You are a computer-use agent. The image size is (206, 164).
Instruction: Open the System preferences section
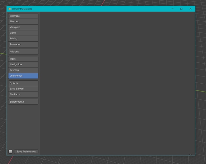click(23, 83)
